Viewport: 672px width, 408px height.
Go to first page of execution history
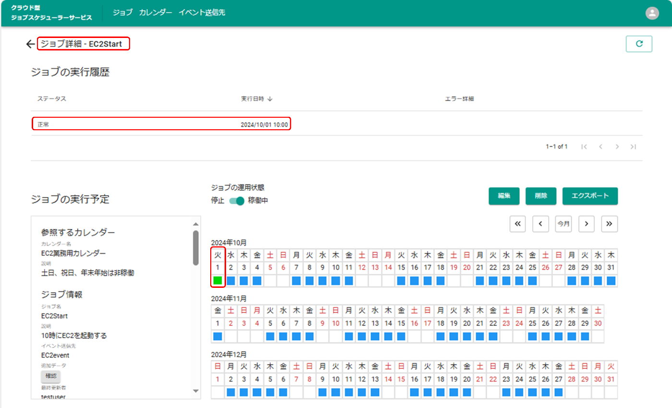[x=584, y=147]
